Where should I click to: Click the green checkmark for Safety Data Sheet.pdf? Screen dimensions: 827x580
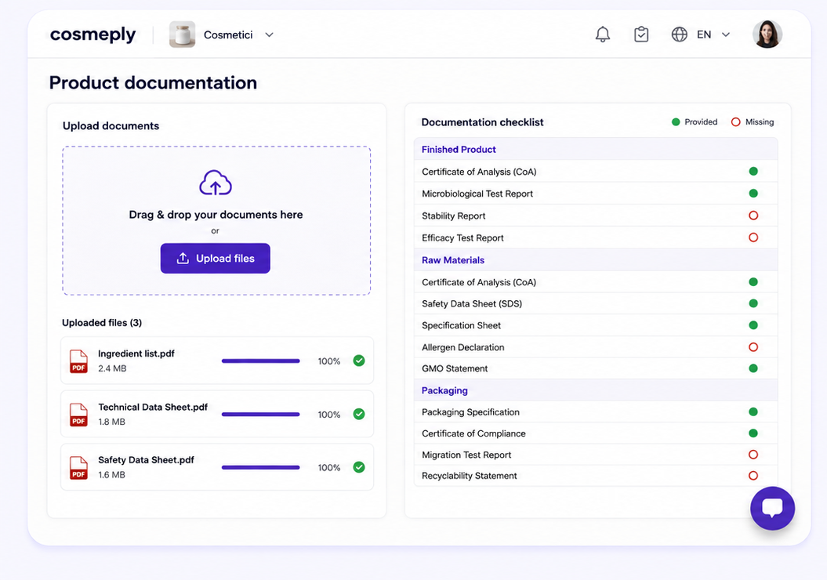(x=359, y=467)
